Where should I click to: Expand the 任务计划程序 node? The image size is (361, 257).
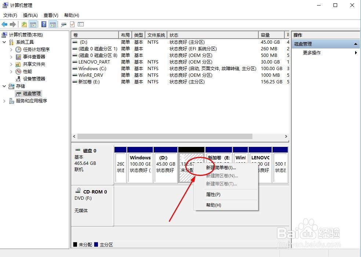click(11, 49)
